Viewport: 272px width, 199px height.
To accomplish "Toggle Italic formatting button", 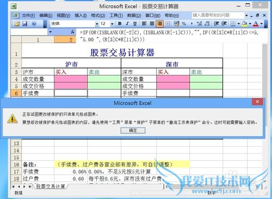I will click(x=127, y=23).
